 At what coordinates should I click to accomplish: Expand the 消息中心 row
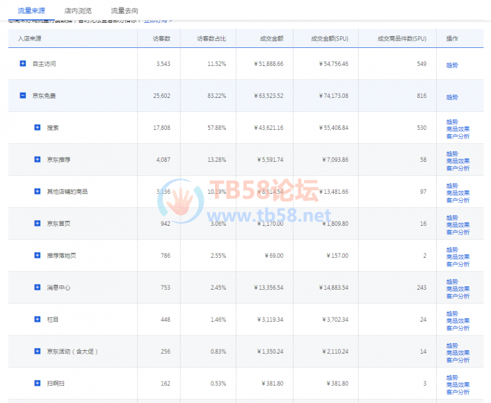[x=38, y=287]
